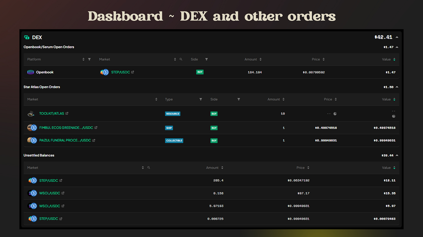423x237 pixels.
Task: Click the RESOURCE type badge
Action: (173, 114)
